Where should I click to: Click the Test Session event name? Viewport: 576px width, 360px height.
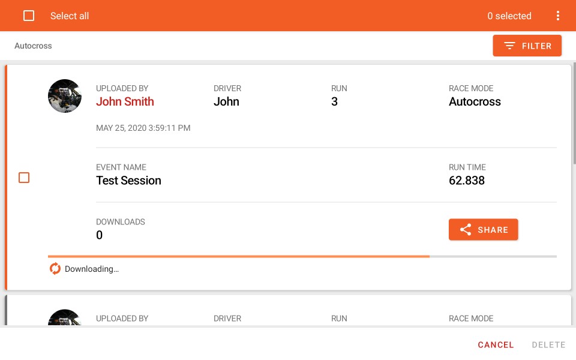[128, 181]
